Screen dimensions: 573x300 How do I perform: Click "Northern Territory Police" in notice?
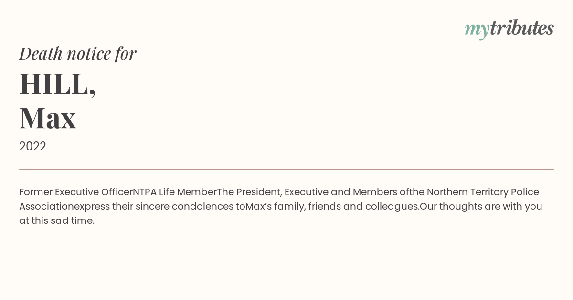(483, 192)
